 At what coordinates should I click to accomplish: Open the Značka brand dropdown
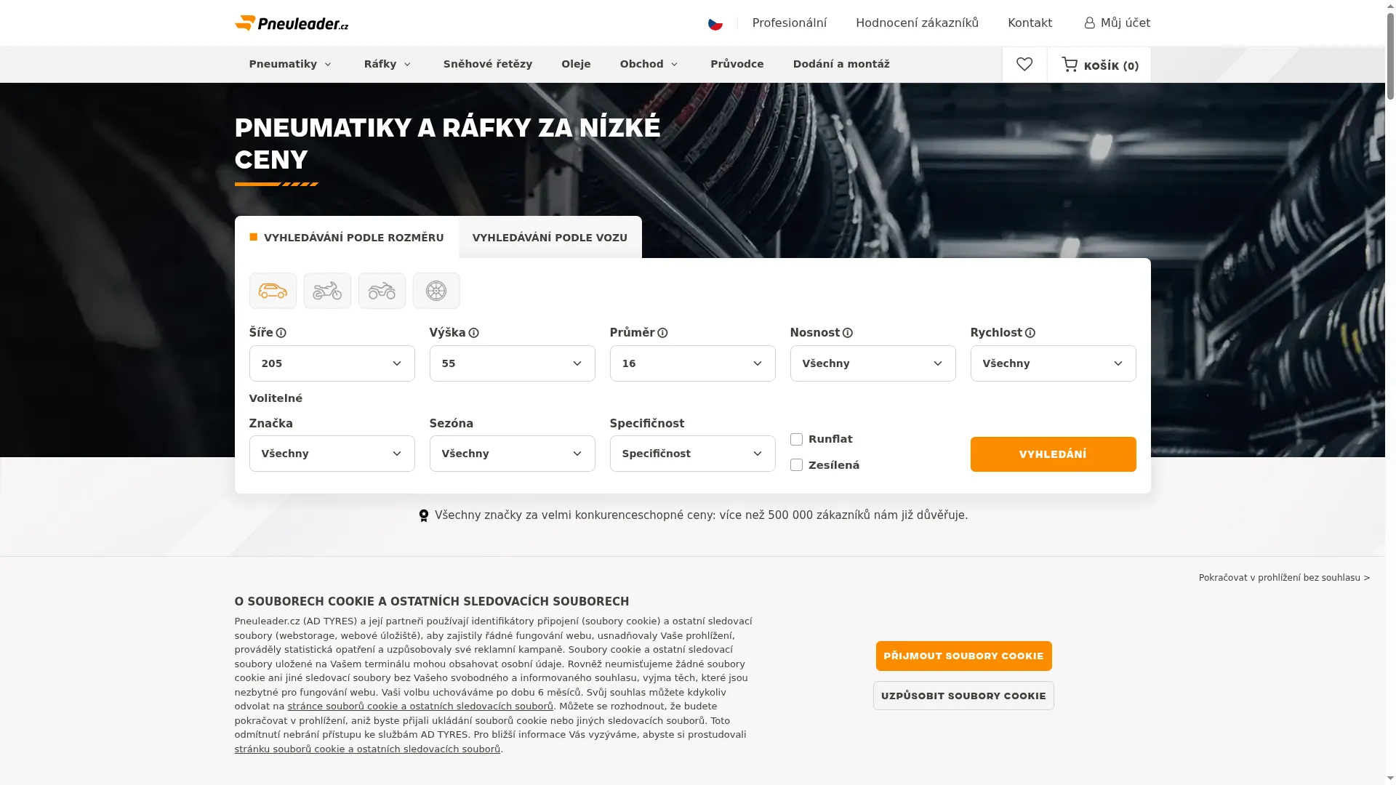pyautogui.click(x=332, y=454)
